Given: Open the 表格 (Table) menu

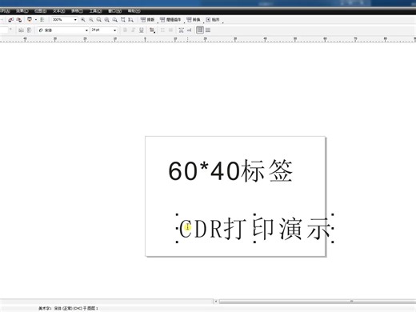Looking at the screenshot, I should pyautogui.click(x=78, y=11).
